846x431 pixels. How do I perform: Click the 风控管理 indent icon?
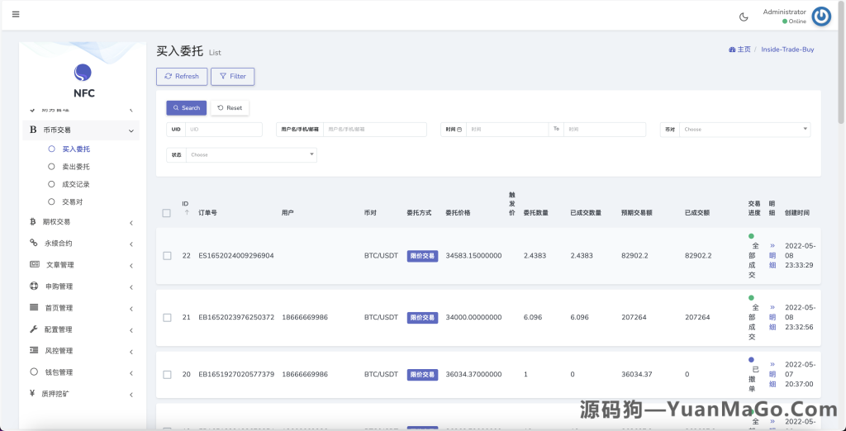pos(33,351)
